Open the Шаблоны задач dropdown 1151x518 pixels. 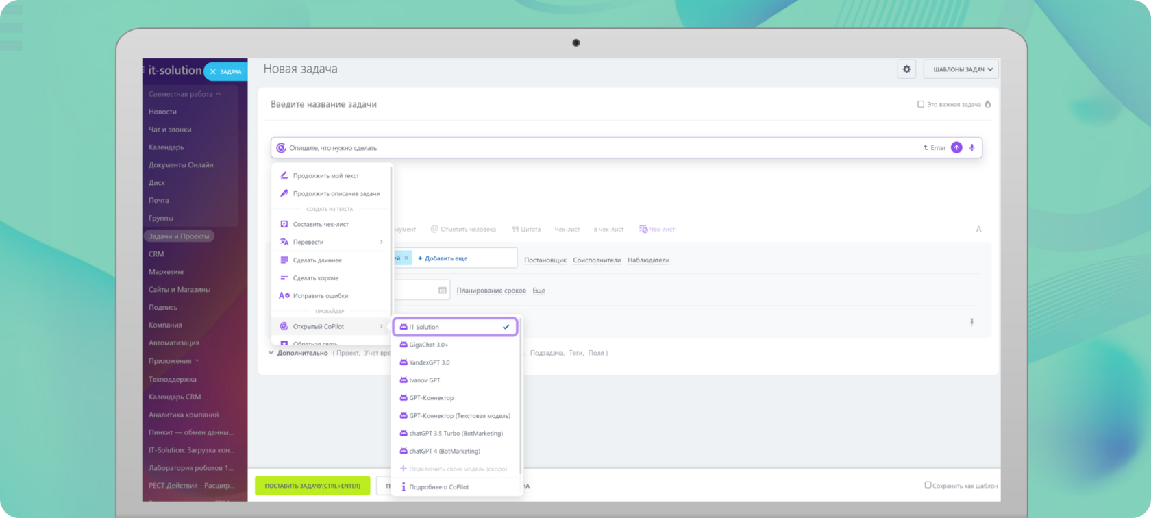coord(961,69)
